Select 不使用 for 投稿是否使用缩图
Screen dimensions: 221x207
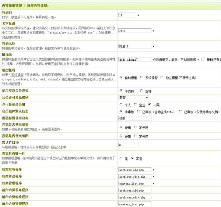point(136,136)
